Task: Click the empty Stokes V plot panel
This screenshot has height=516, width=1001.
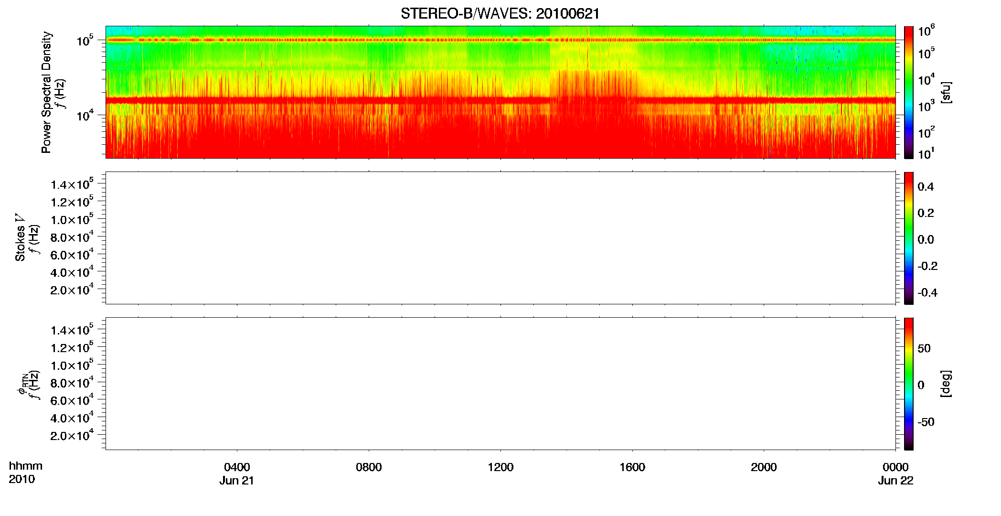Action: tap(500, 238)
